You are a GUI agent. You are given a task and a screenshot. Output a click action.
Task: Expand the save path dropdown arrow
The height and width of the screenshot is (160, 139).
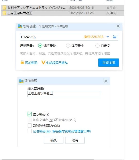(108, 37)
